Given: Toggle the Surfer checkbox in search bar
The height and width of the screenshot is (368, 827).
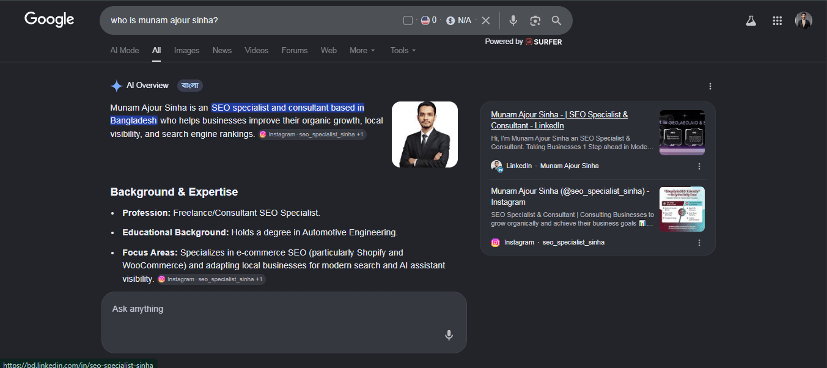Looking at the screenshot, I should (408, 21).
